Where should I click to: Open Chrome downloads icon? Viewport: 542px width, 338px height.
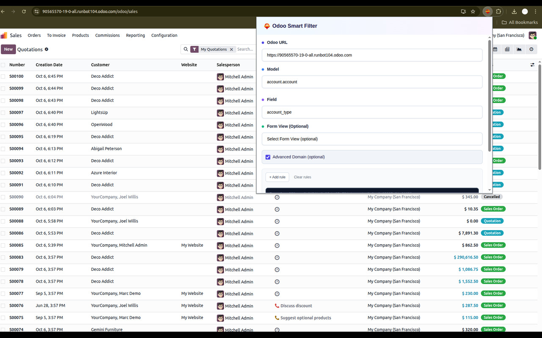(514, 11)
